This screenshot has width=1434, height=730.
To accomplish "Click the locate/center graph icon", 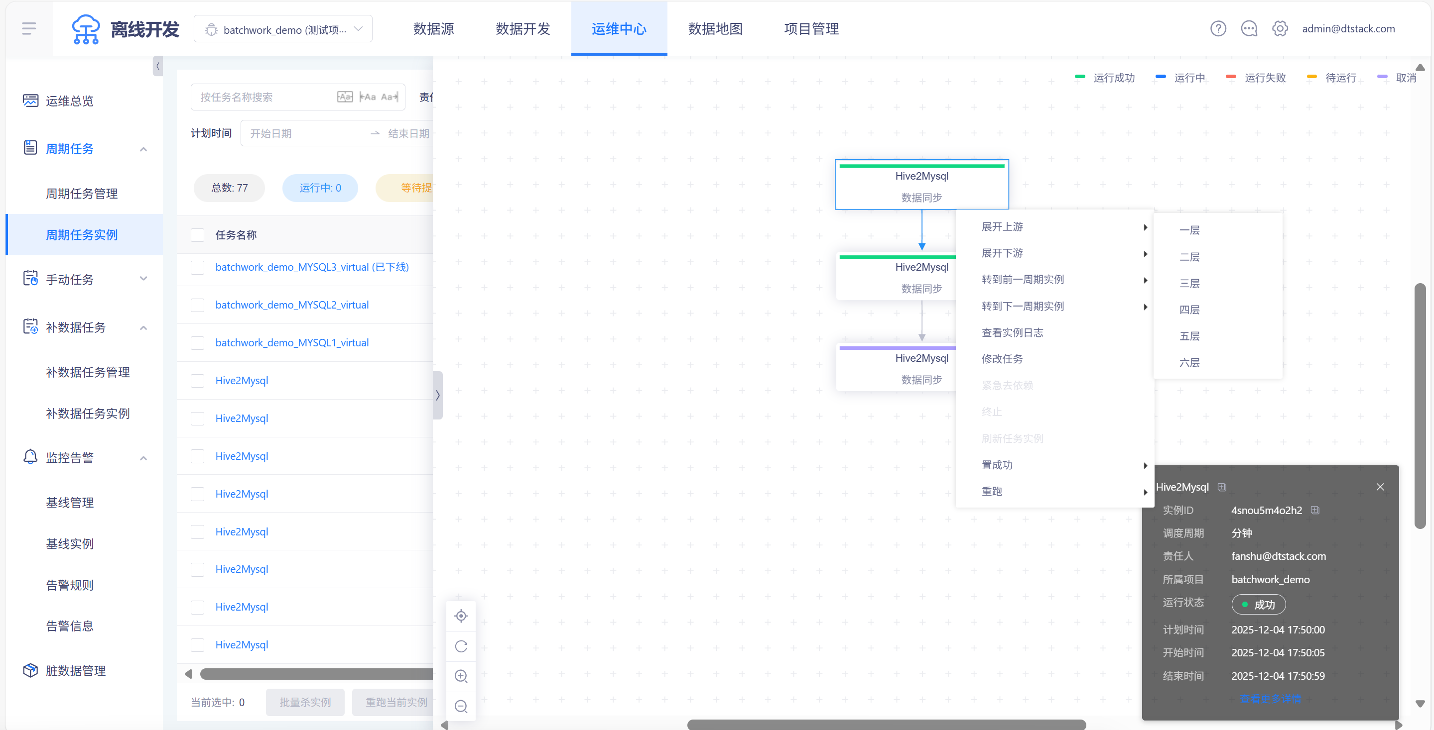I will 461,616.
